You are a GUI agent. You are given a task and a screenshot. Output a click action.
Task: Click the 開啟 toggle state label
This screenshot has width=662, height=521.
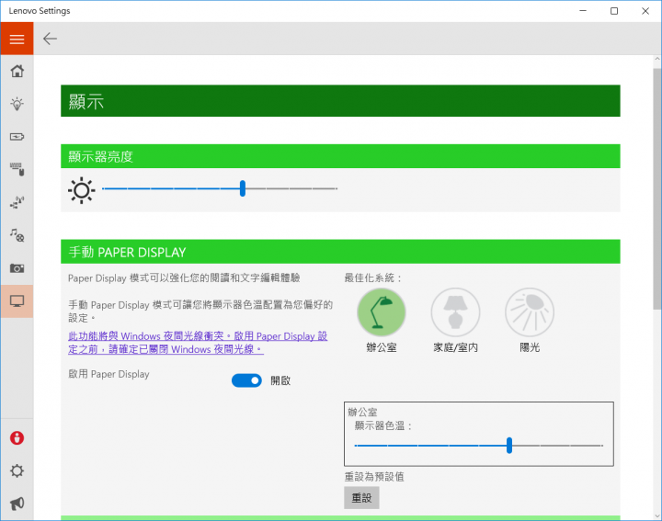[x=280, y=380]
